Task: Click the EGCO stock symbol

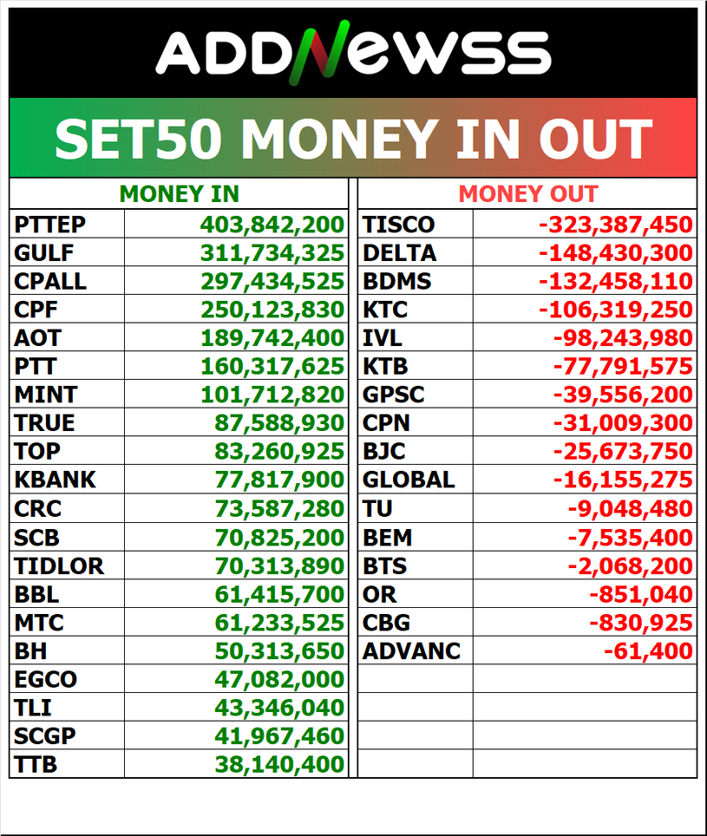Action: (x=45, y=679)
